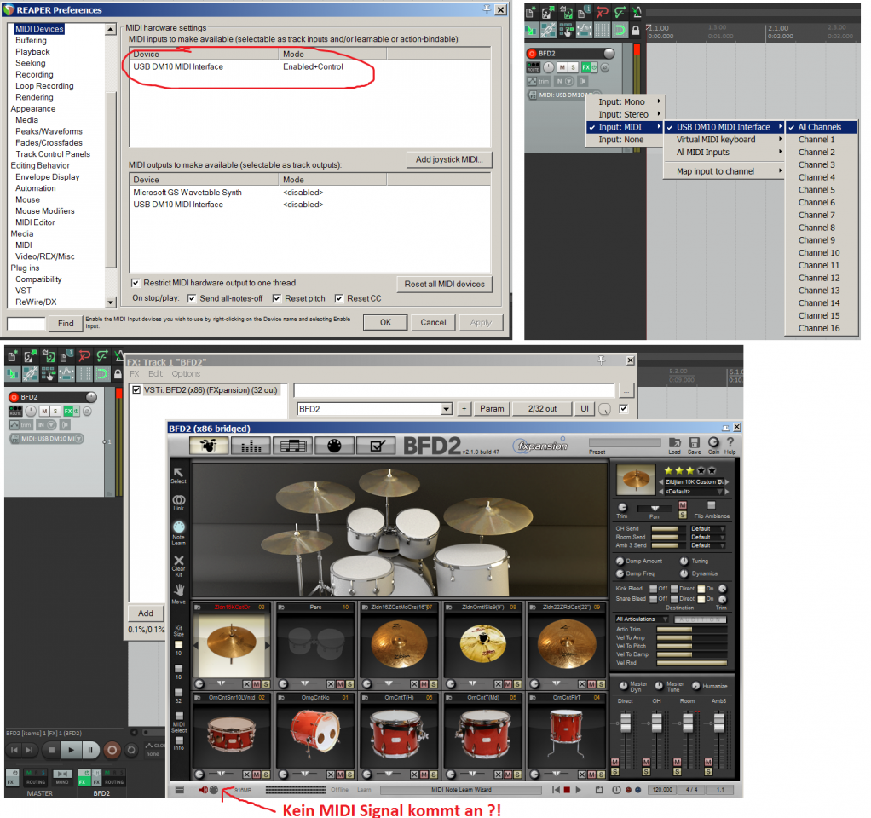Pause the REAPER transport
The image size is (871, 818).
[x=90, y=750]
